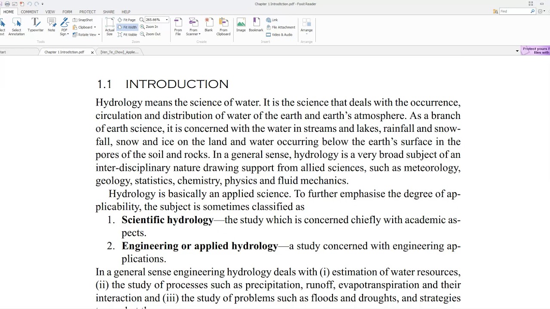Create a Blank PDF

point(208,25)
